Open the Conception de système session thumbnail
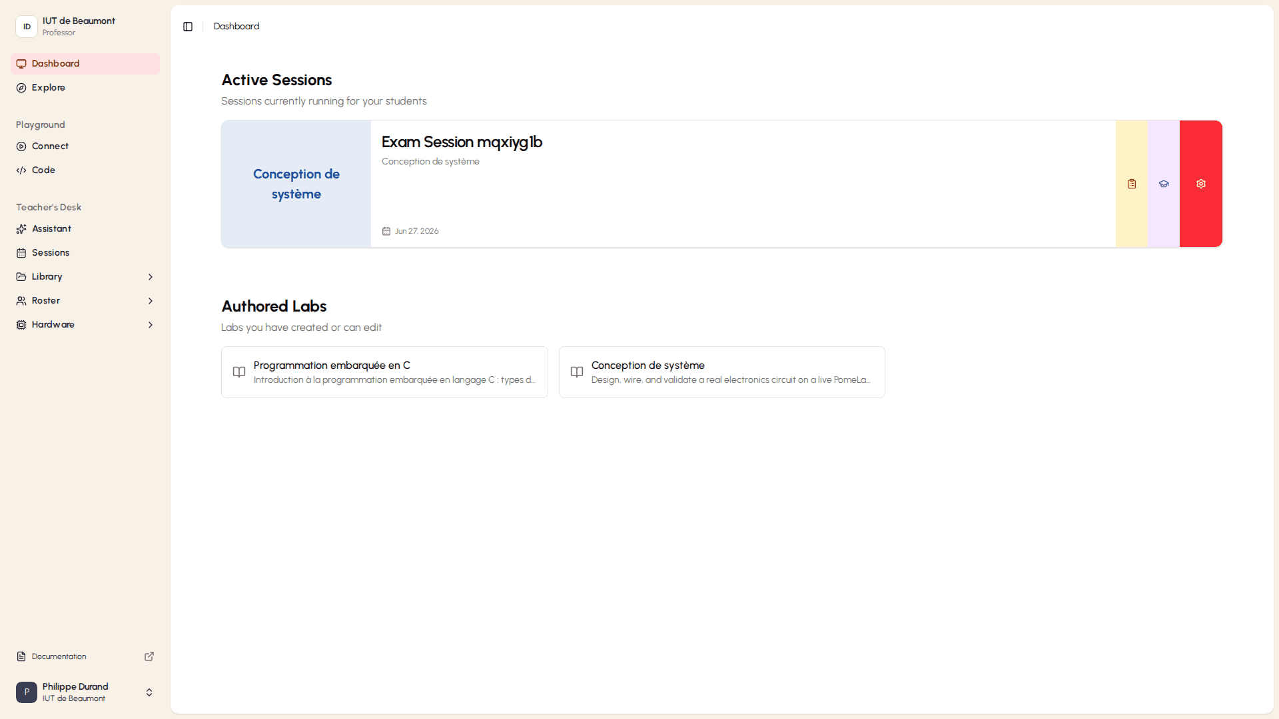Image resolution: width=1279 pixels, height=719 pixels. point(296,184)
